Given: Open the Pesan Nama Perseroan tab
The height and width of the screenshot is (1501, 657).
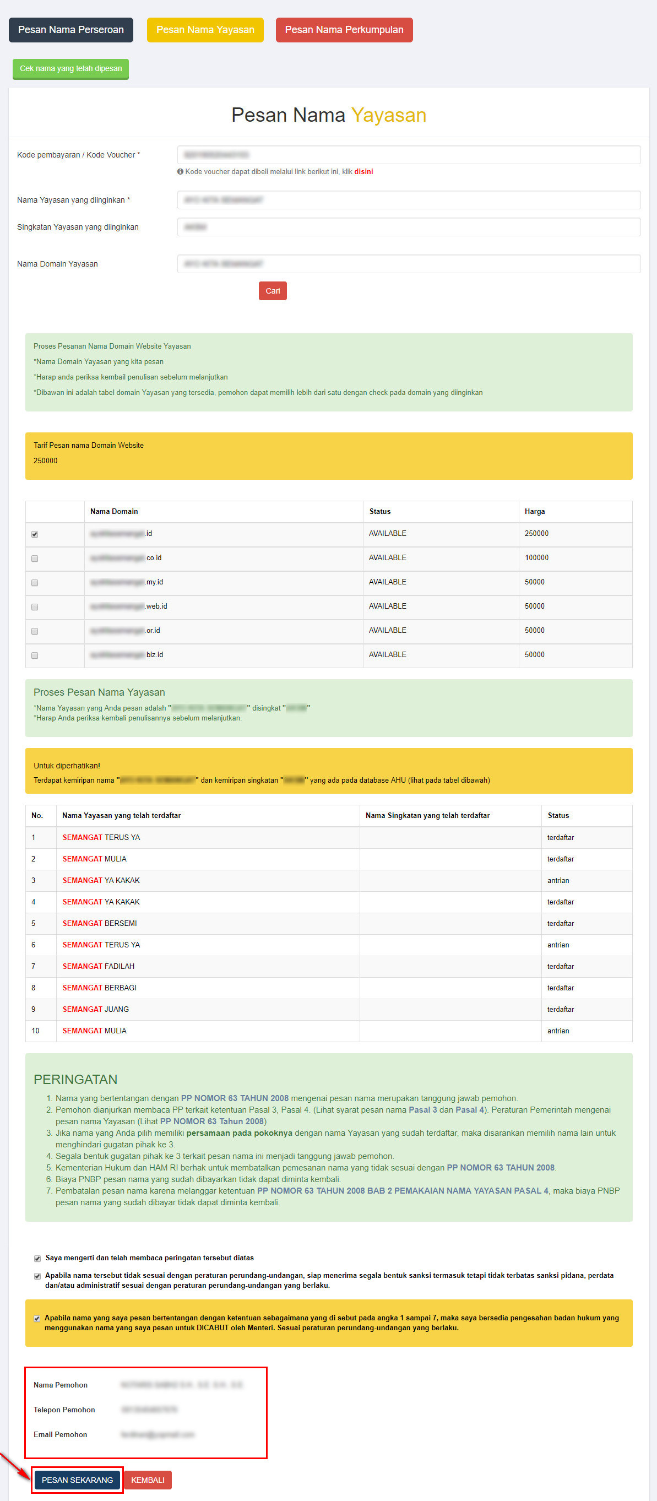Looking at the screenshot, I should (x=70, y=30).
